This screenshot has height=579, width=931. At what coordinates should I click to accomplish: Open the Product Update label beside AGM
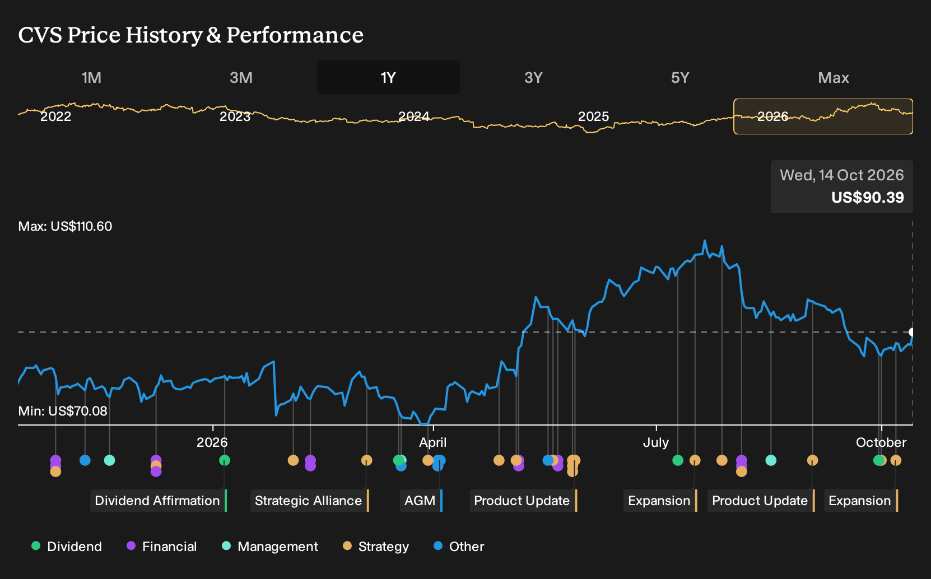523,501
